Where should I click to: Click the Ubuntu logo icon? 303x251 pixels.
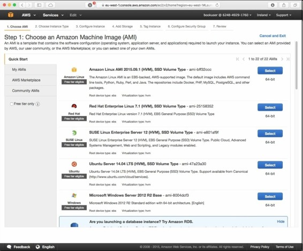tap(74, 164)
